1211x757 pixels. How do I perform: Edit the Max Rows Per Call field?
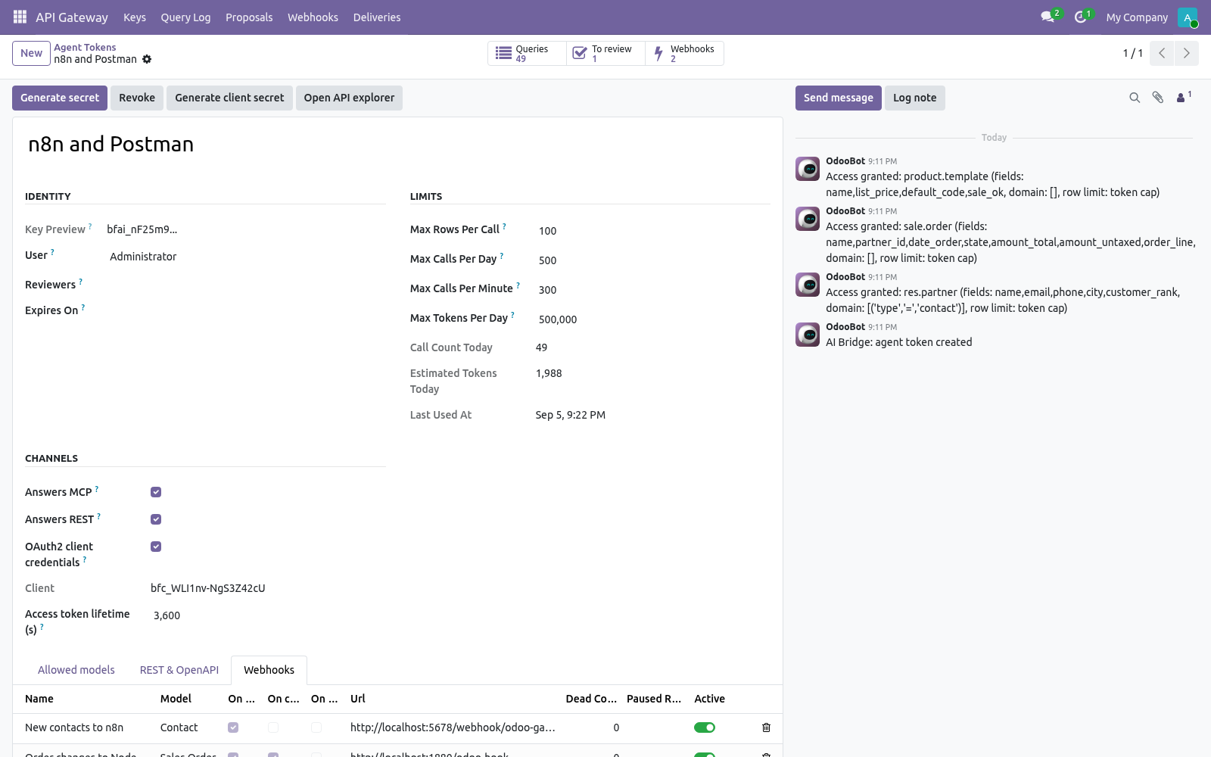(x=653, y=231)
